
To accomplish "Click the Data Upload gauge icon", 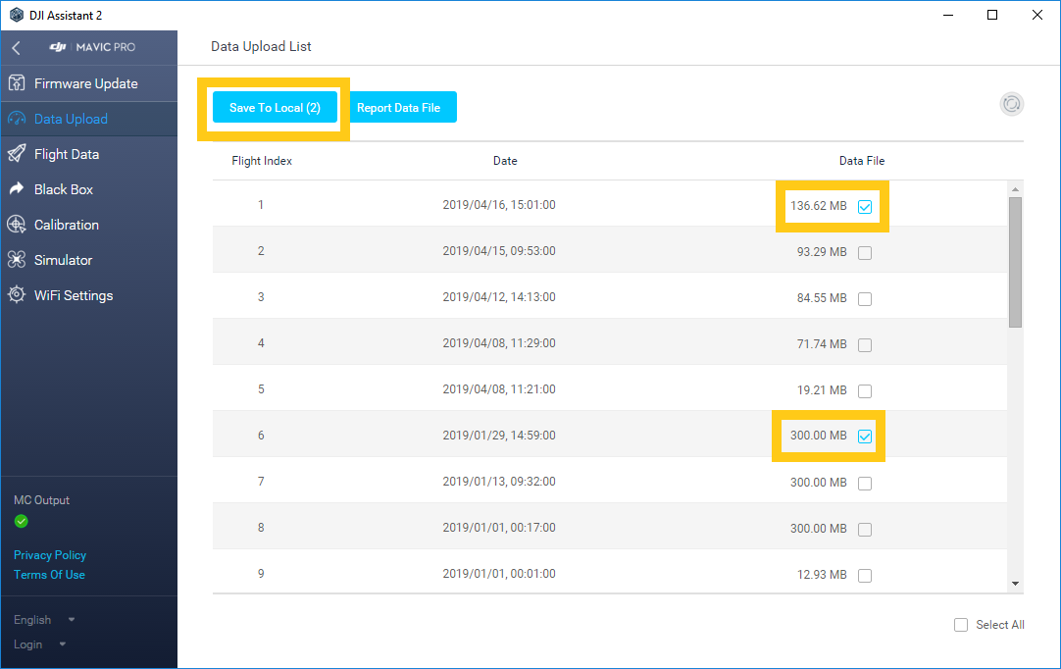I will [17, 119].
